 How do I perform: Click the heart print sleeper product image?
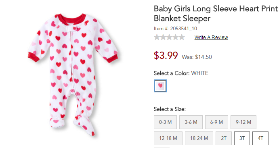tap(73, 74)
